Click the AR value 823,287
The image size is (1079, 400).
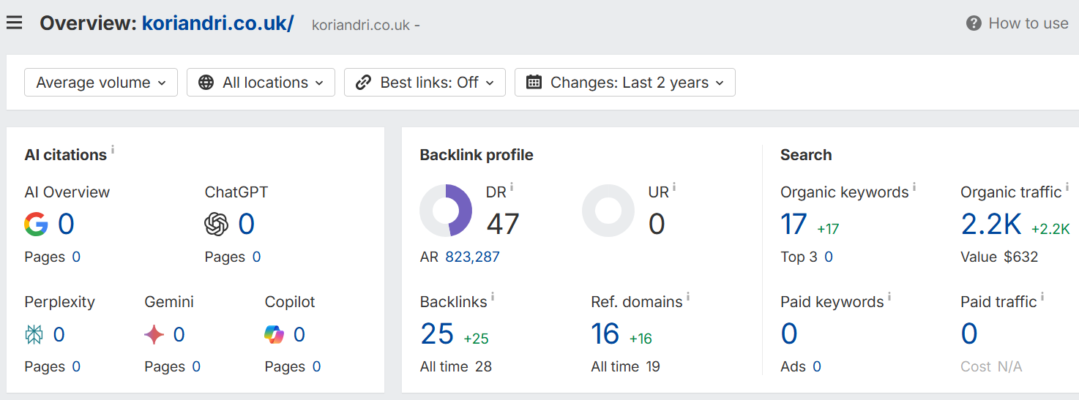(472, 257)
